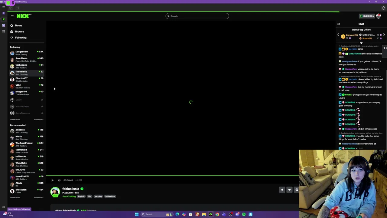387x218 pixels.
Task: Switch to Twitch in the app sidebar
Action: coord(3,13)
